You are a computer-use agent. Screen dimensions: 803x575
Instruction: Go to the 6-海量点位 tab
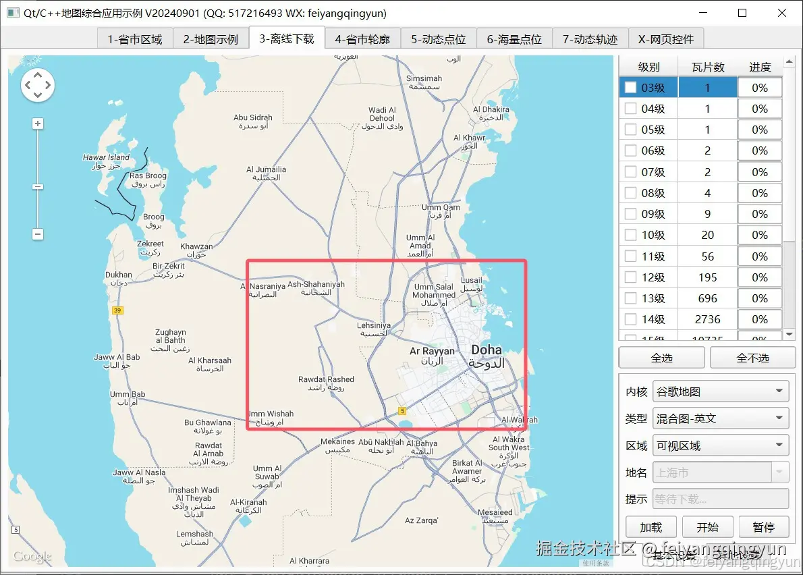point(514,39)
